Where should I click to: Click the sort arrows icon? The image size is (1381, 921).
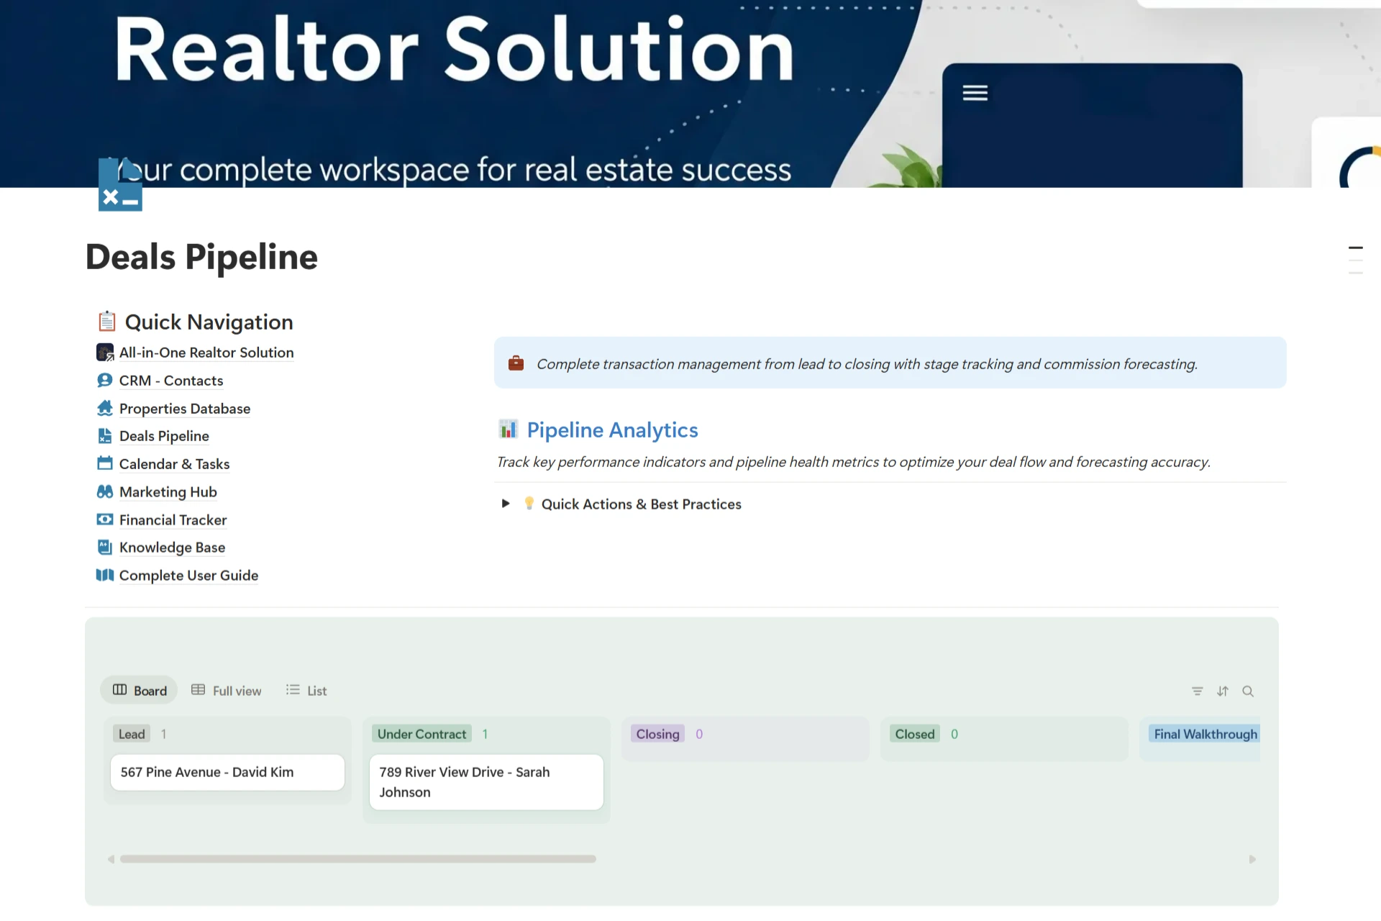[x=1223, y=691]
